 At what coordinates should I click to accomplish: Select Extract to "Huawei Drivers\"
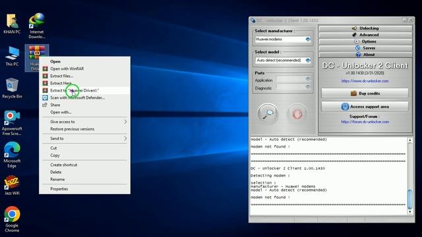[x=84, y=91]
